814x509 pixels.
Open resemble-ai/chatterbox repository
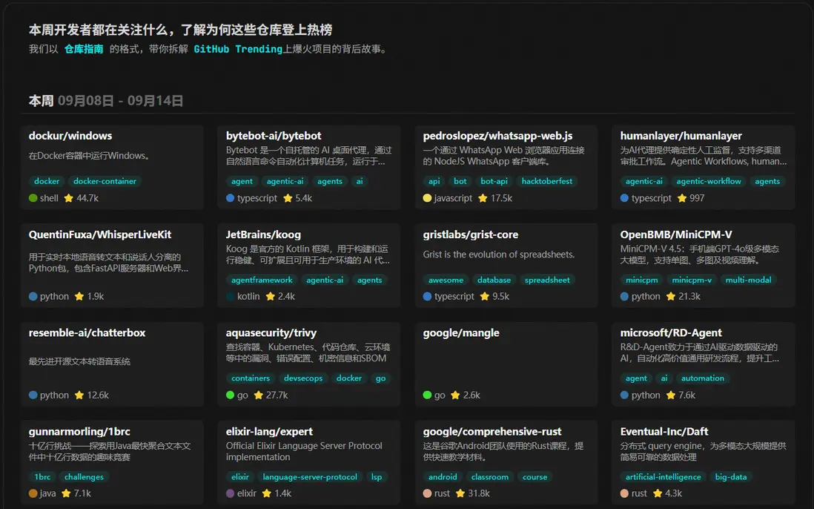click(87, 332)
